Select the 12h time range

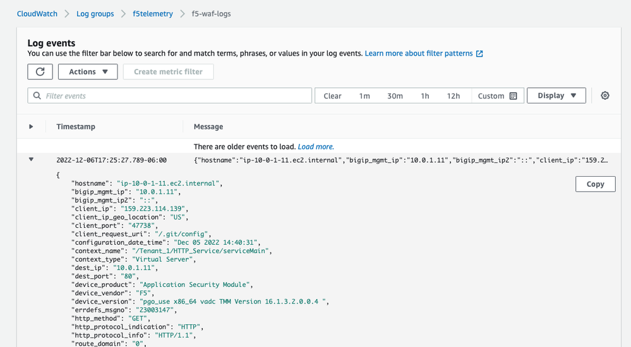click(453, 96)
